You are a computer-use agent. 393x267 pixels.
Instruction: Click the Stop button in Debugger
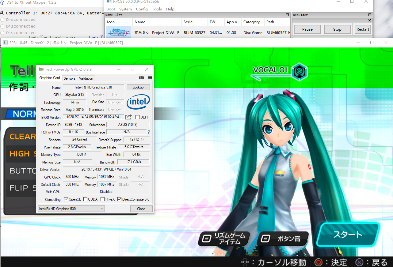click(337, 29)
